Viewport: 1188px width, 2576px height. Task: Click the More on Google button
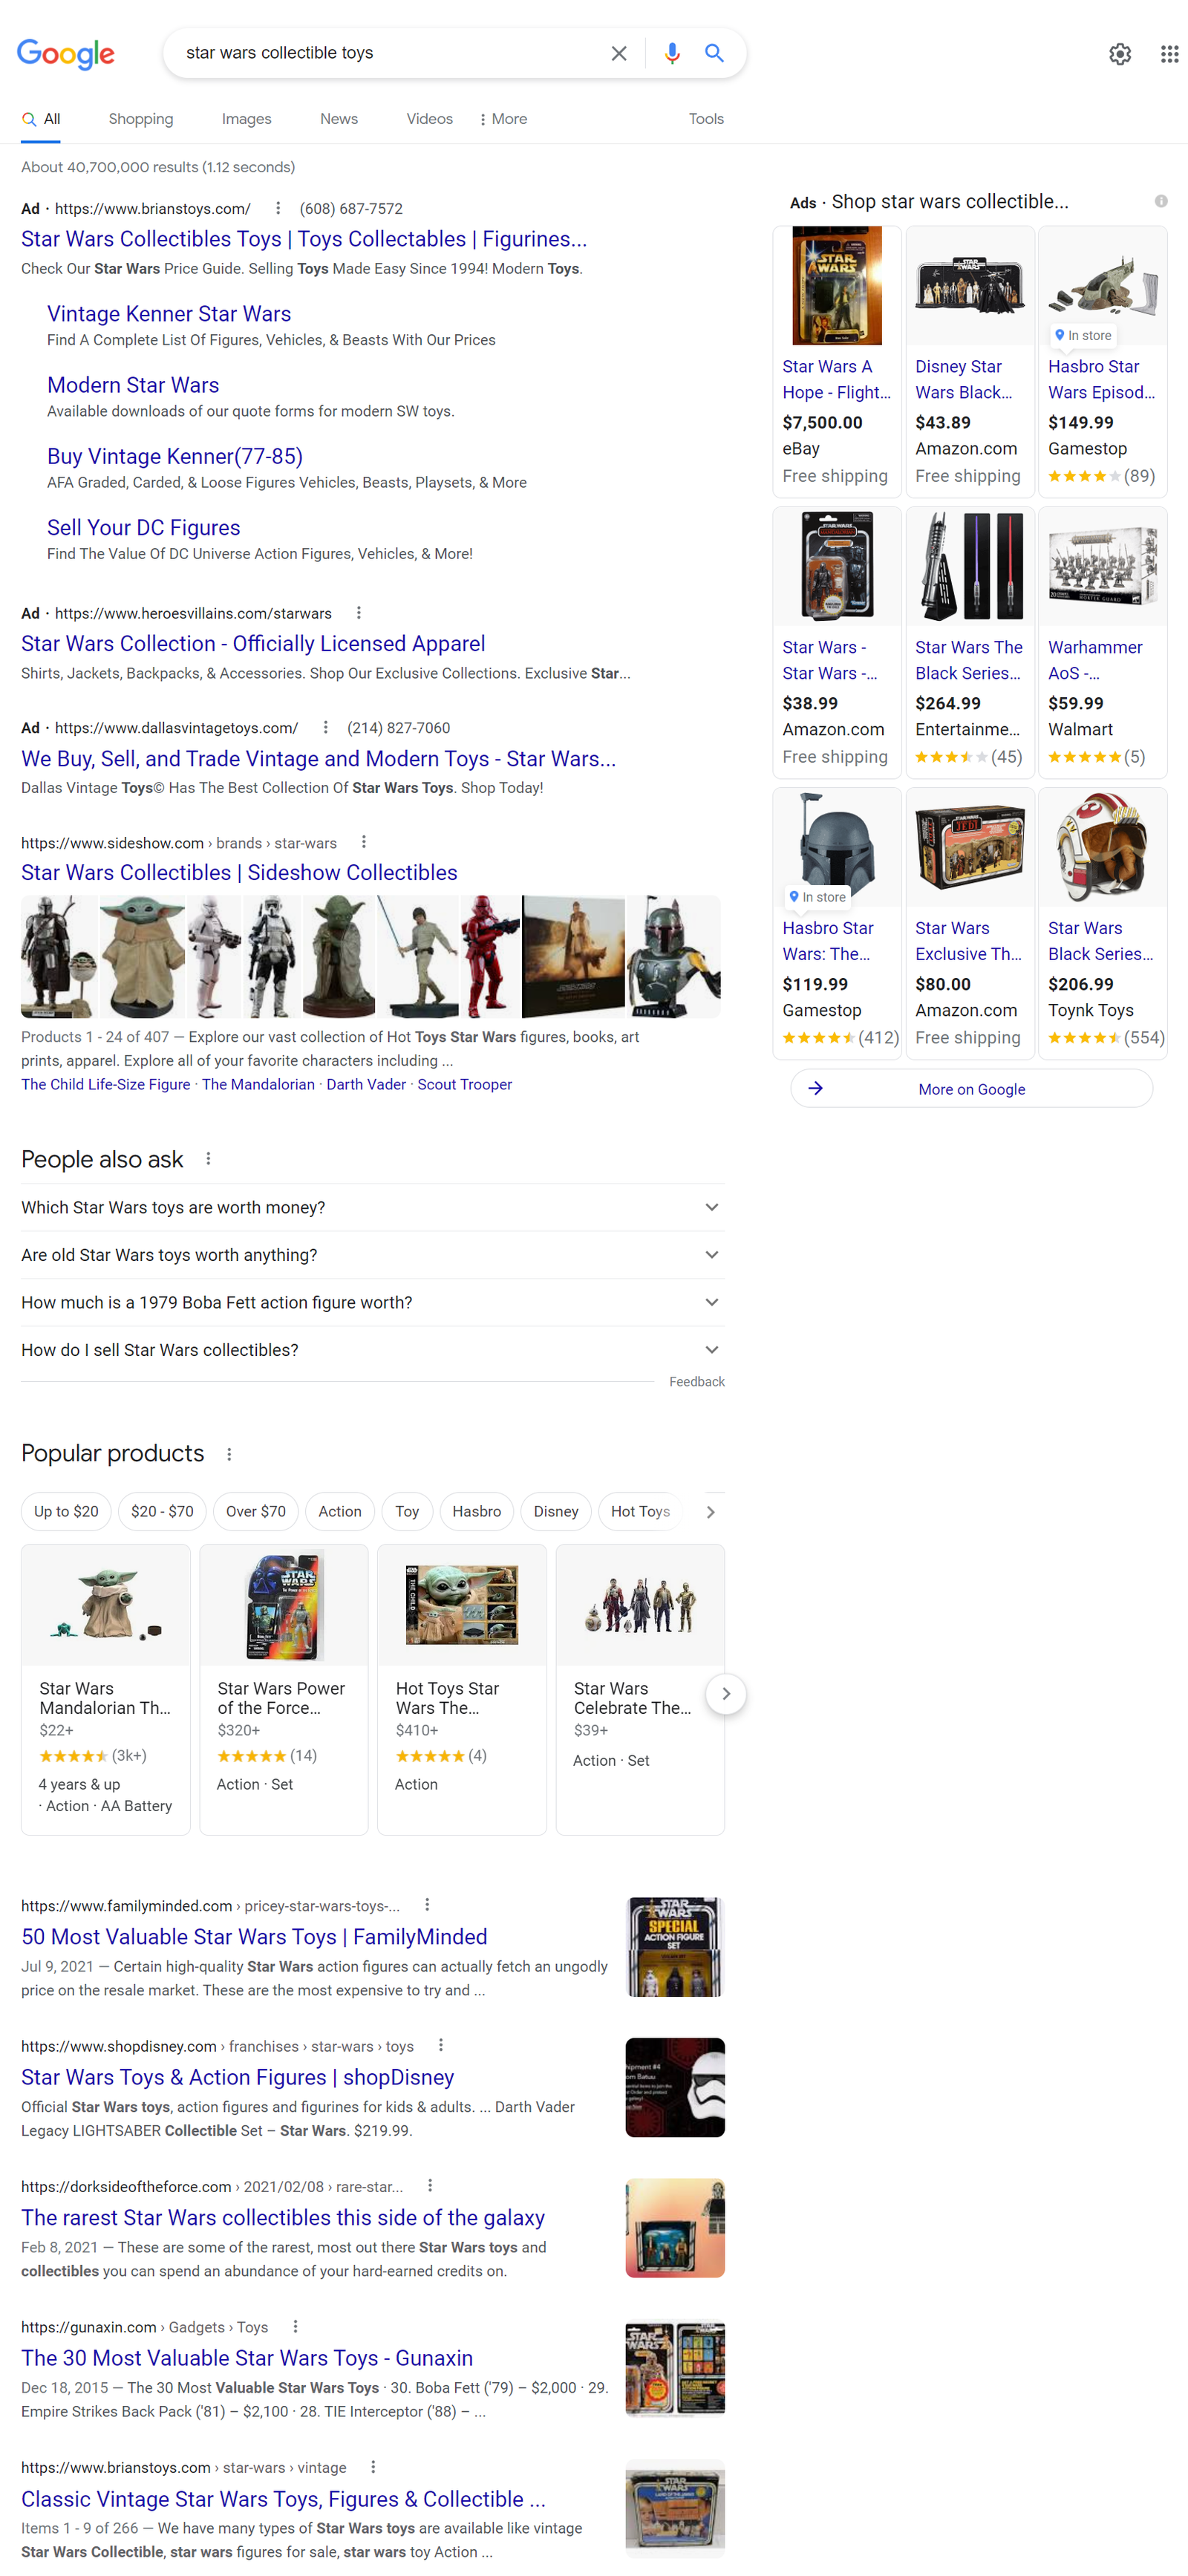[971, 1088]
